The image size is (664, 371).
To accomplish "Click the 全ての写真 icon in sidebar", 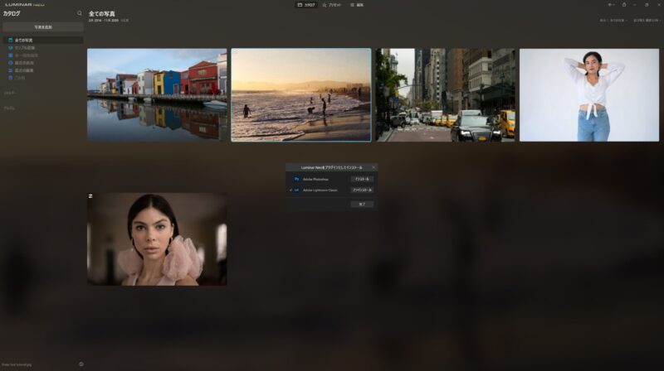I will click(x=10, y=40).
